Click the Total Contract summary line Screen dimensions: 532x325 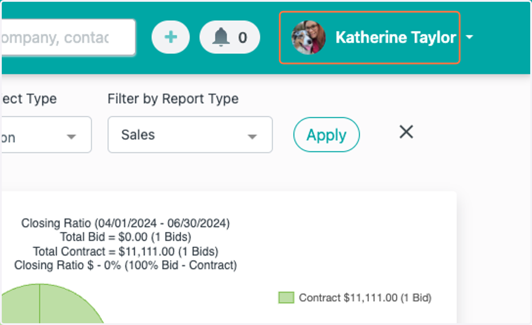click(x=125, y=252)
